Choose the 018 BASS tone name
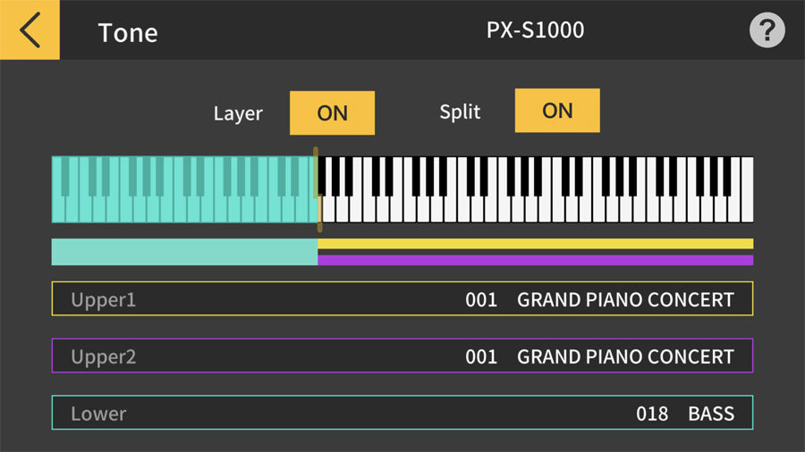The height and width of the screenshot is (452, 805). [710, 414]
